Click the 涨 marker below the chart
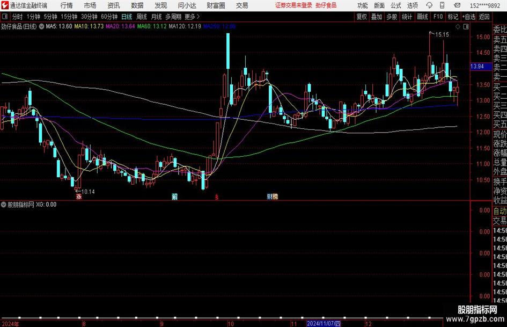507x327 pixels. [x=78, y=197]
